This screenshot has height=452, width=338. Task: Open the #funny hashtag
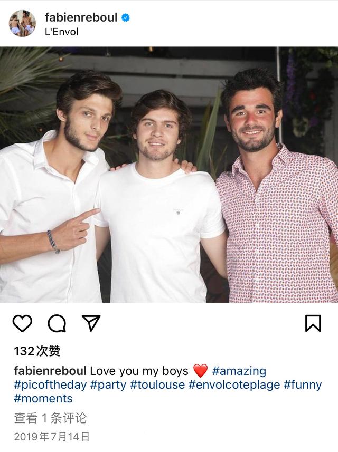[x=303, y=385]
